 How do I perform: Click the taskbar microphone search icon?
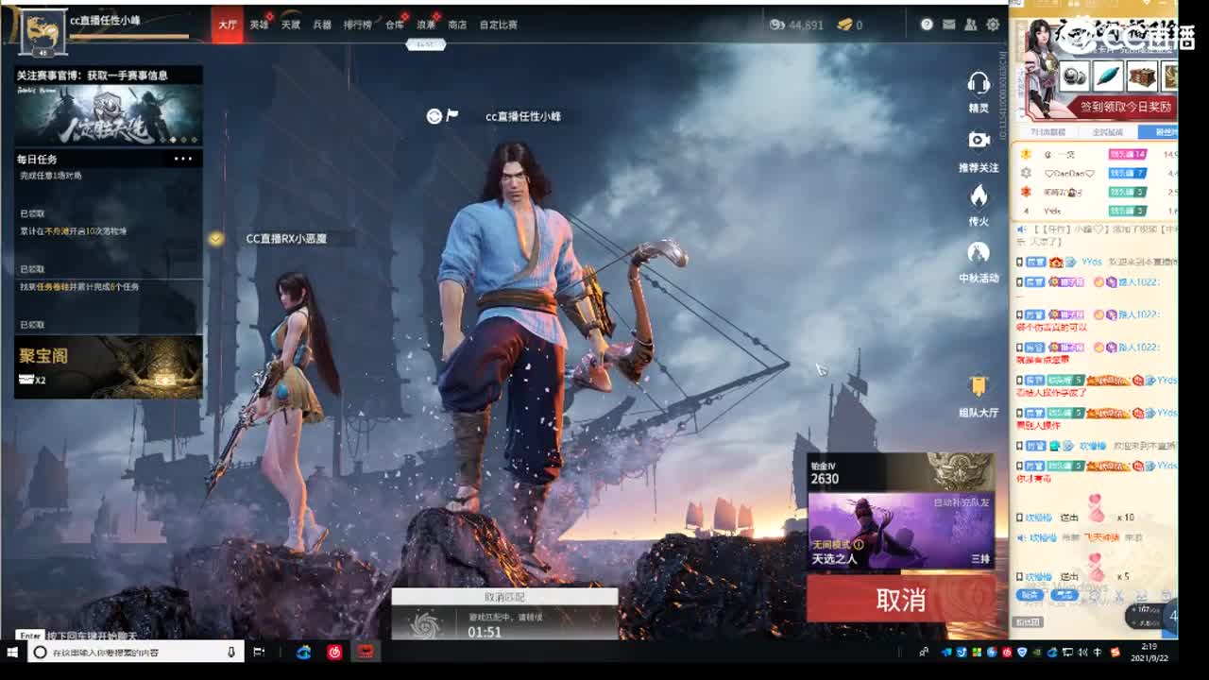[x=231, y=652]
